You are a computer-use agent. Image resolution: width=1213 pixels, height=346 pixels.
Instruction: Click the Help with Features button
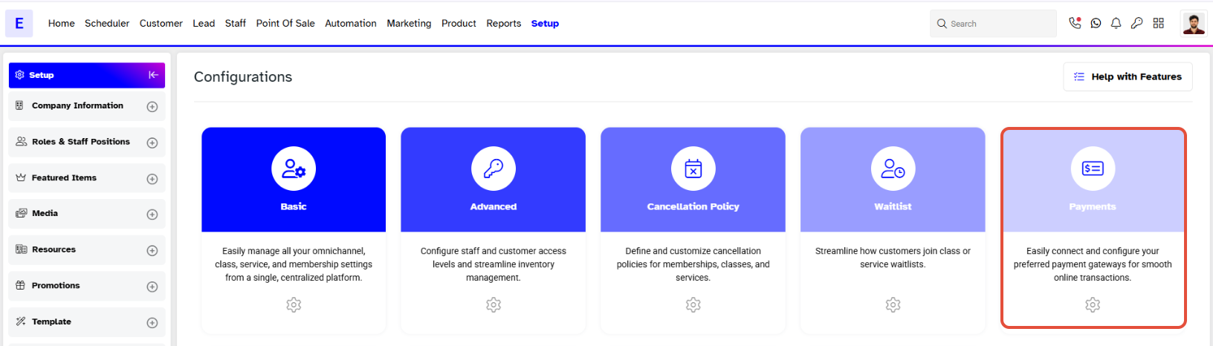pyautogui.click(x=1128, y=76)
